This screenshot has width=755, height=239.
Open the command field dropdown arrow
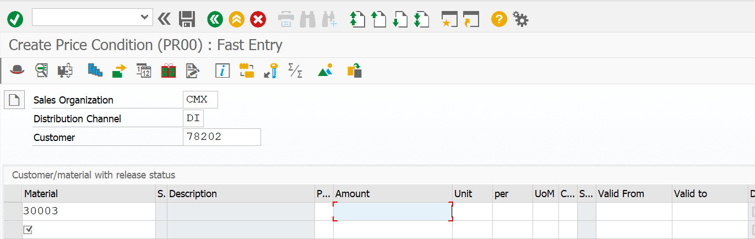pos(144,18)
